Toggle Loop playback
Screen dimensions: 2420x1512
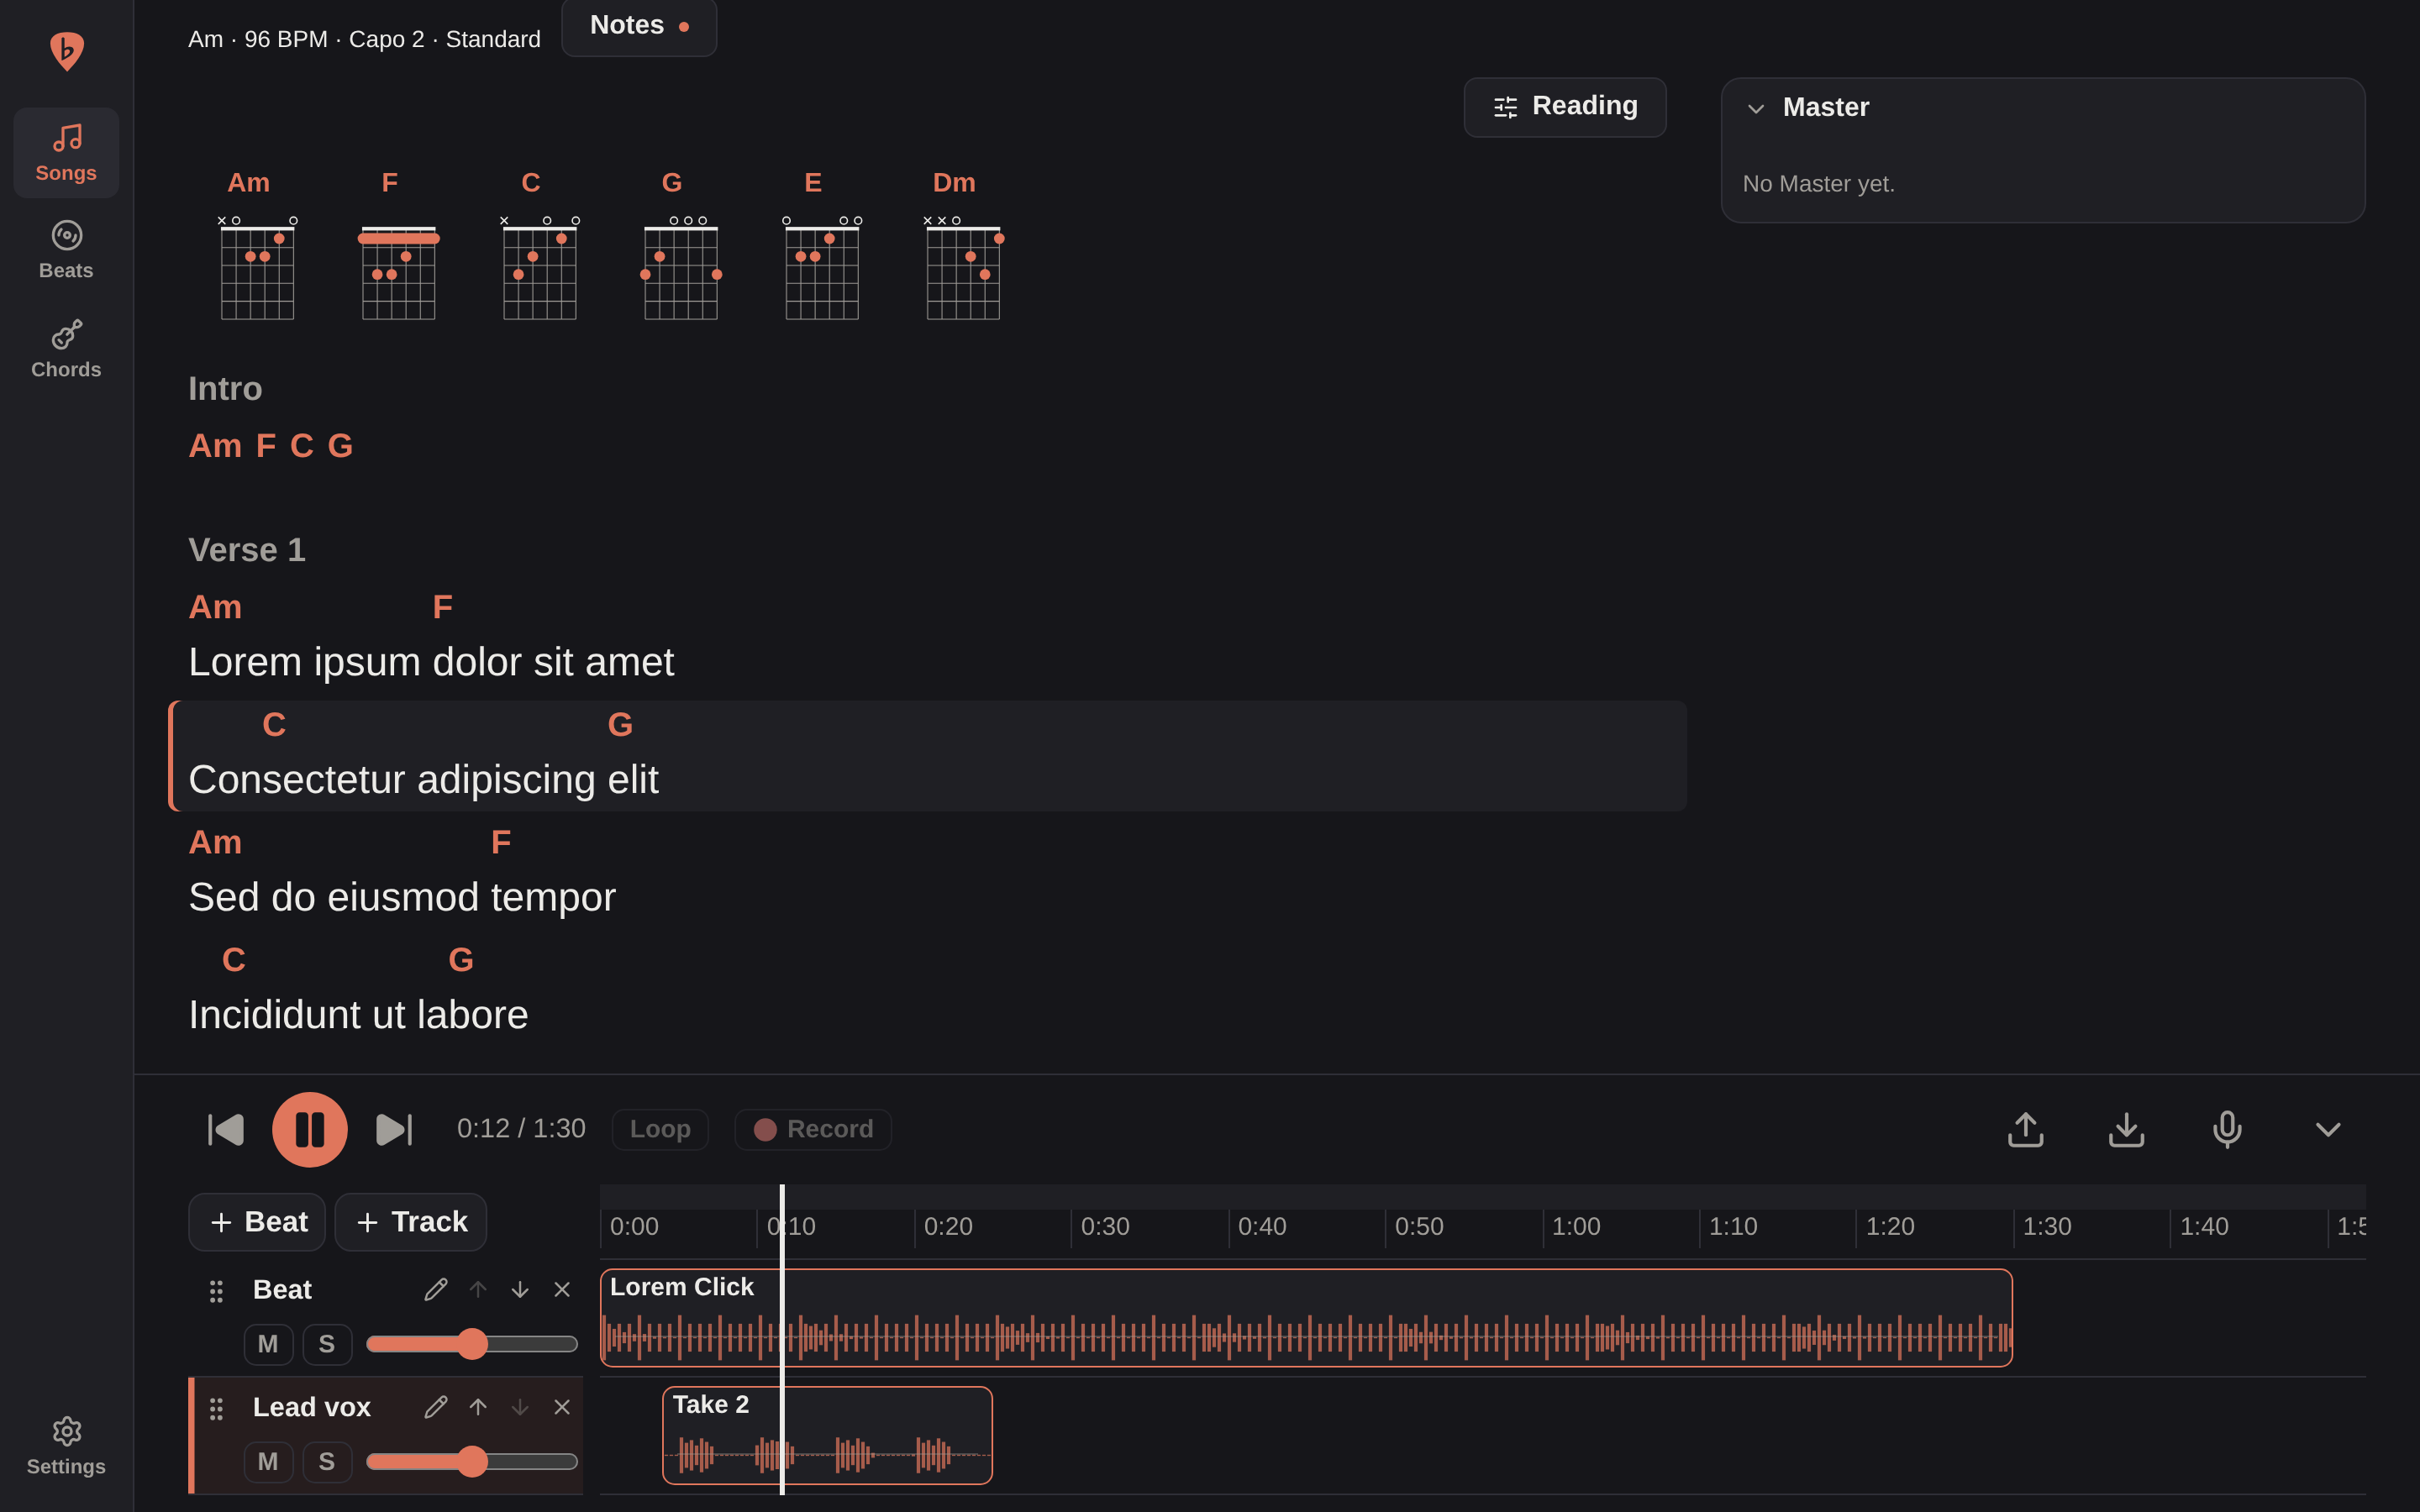point(660,1129)
